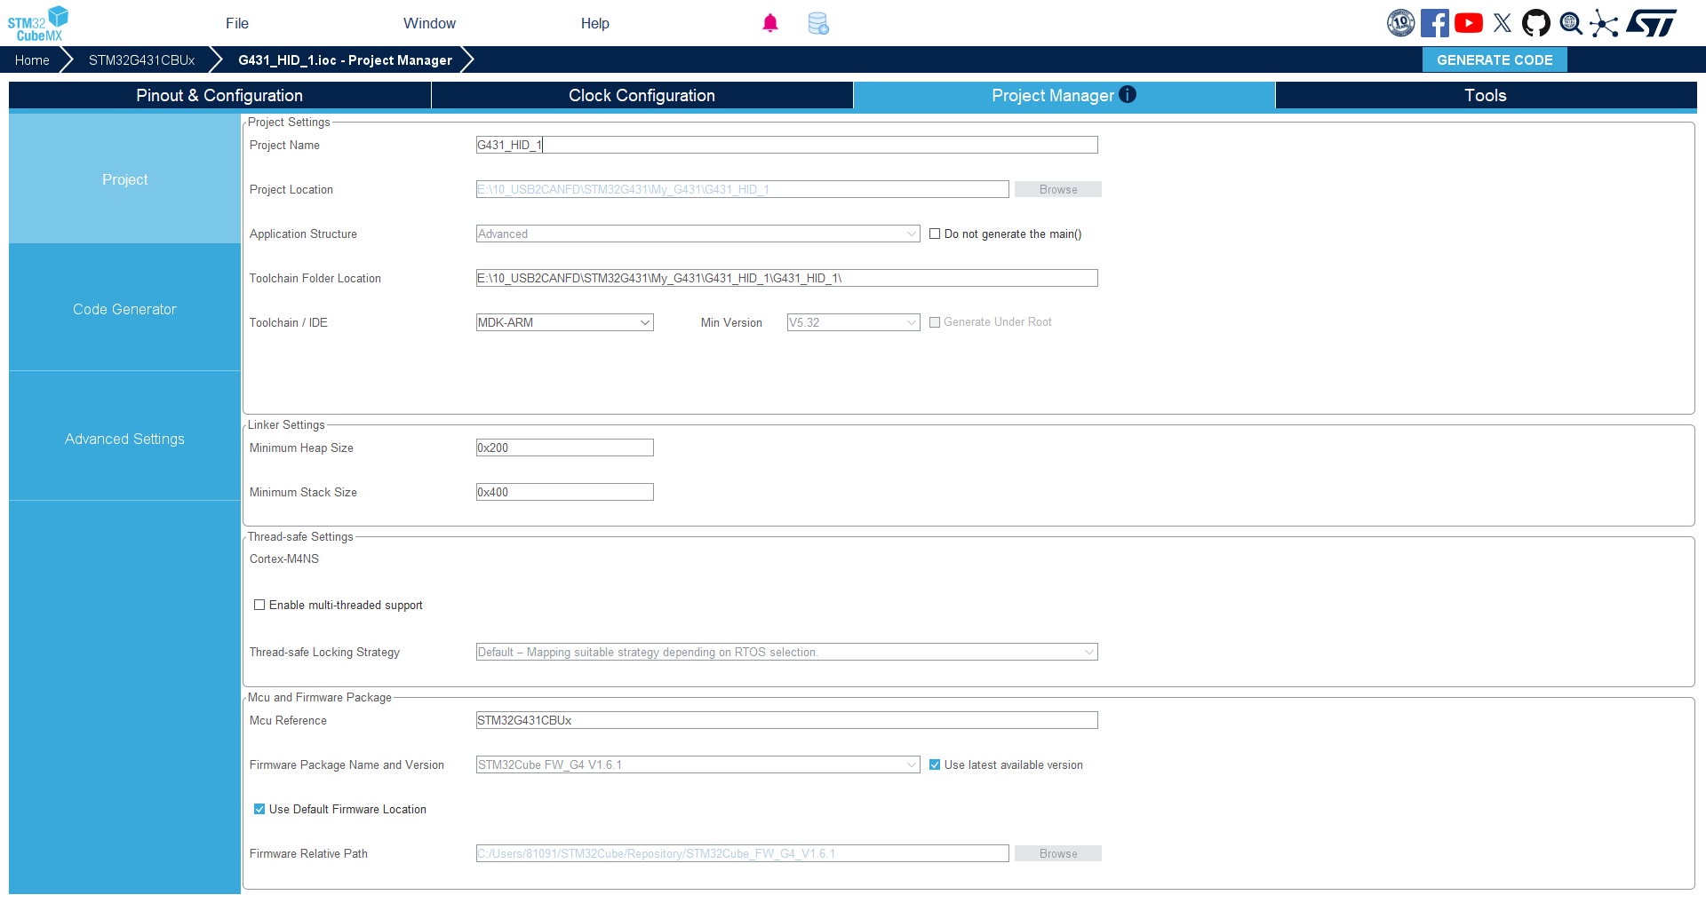Viewport: 1706px width, 903px height.
Task: Select the Project Manager tab
Action: tap(1064, 95)
